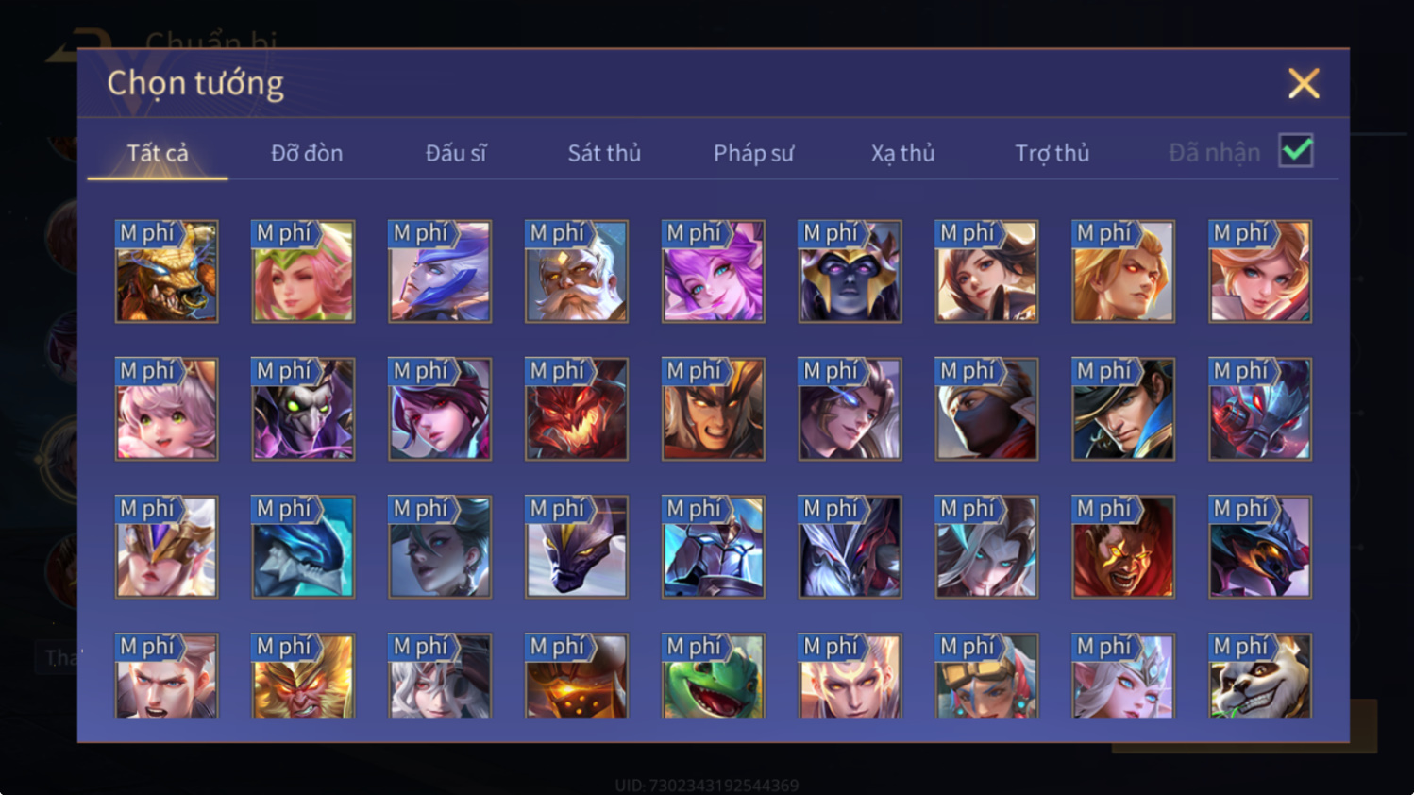Screen dimensions: 1414x795
Task: Choose the pink-haired cat-ear girl hero
Action: (x=166, y=409)
